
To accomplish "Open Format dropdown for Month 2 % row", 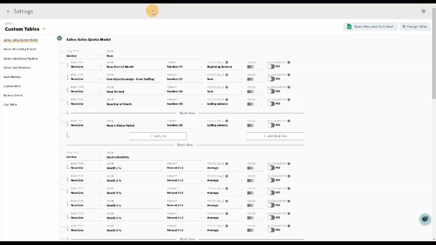I will pyautogui.click(x=184, y=180).
